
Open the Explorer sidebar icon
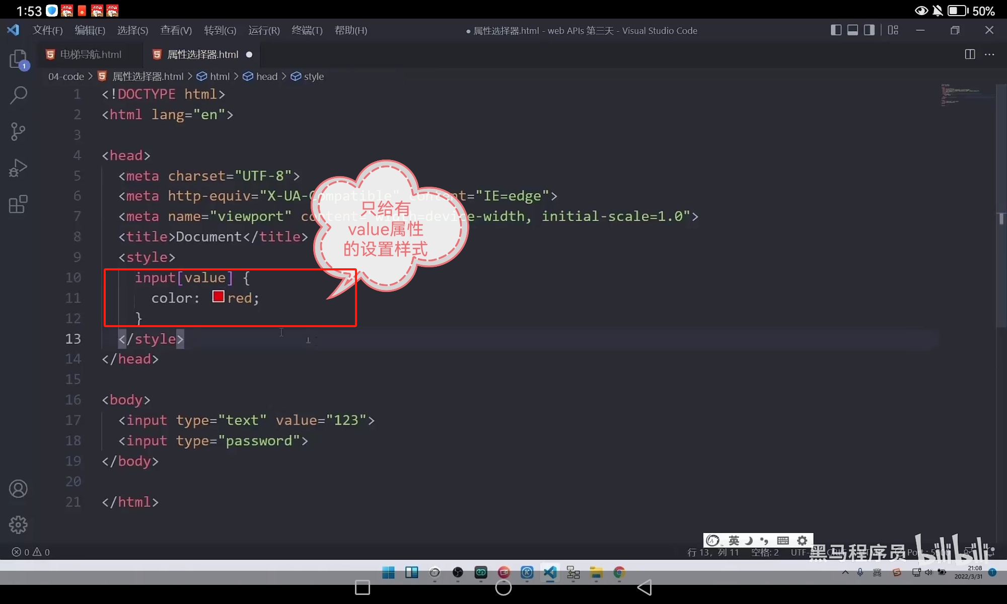click(x=19, y=59)
